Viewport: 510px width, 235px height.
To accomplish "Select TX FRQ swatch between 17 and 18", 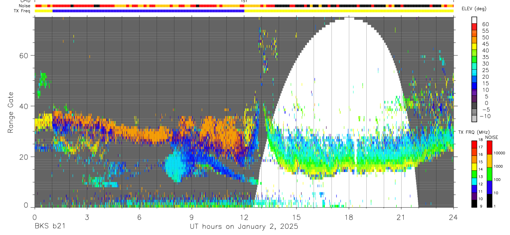I will [474, 144].
